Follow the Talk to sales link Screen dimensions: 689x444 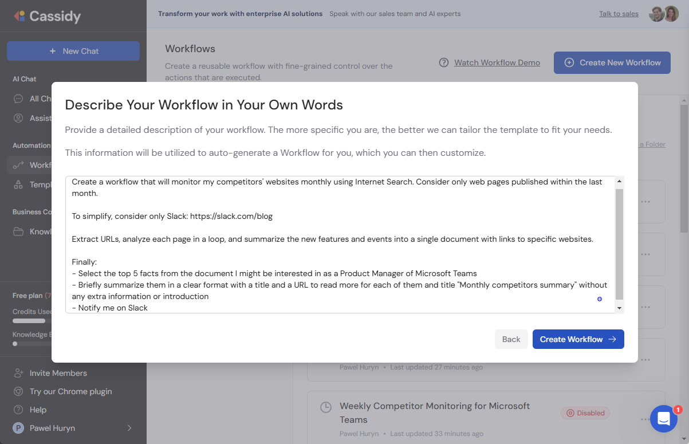[x=619, y=14]
